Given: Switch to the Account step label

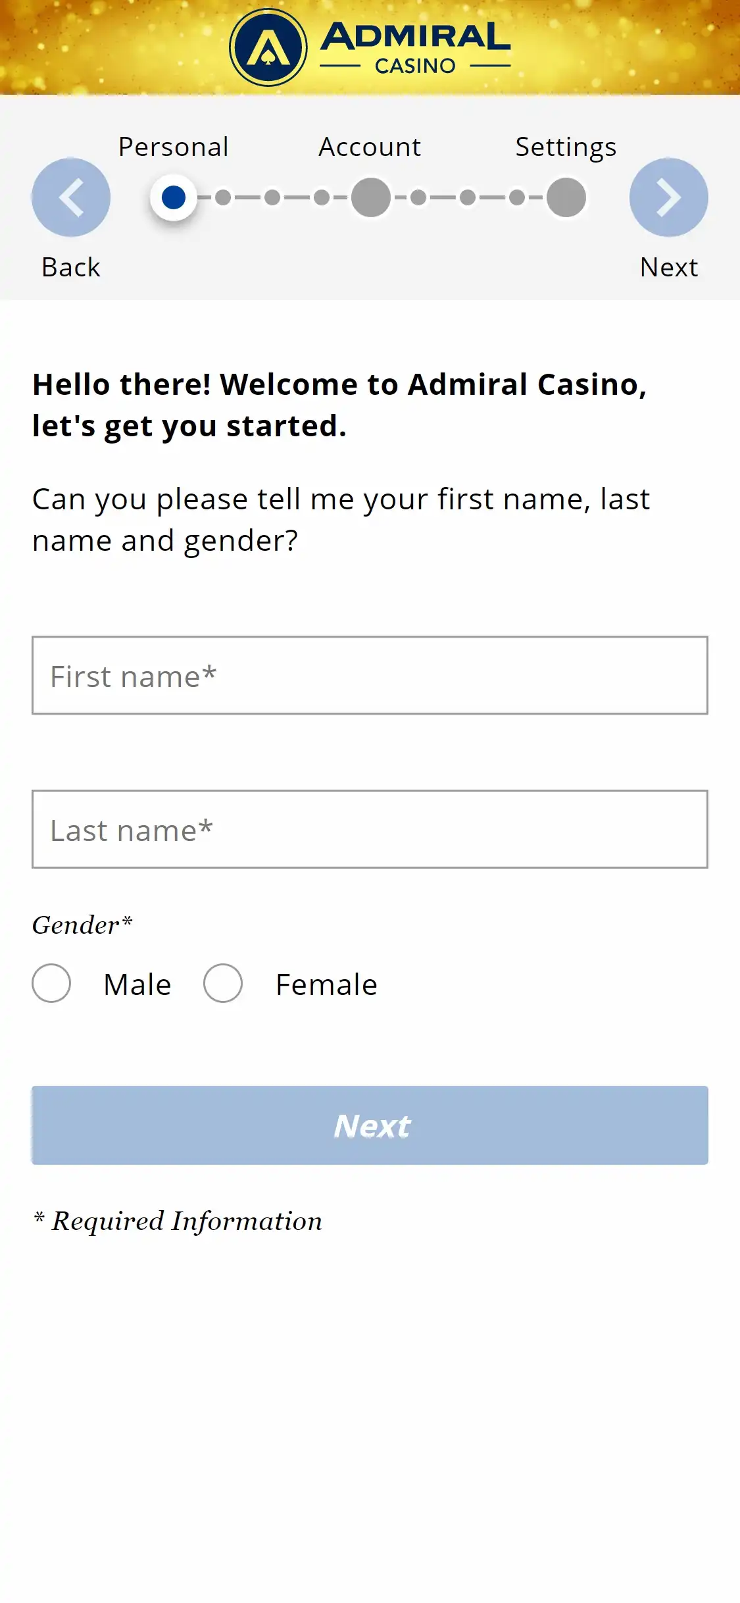Looking at the screenshot, I should click(370, 147).
